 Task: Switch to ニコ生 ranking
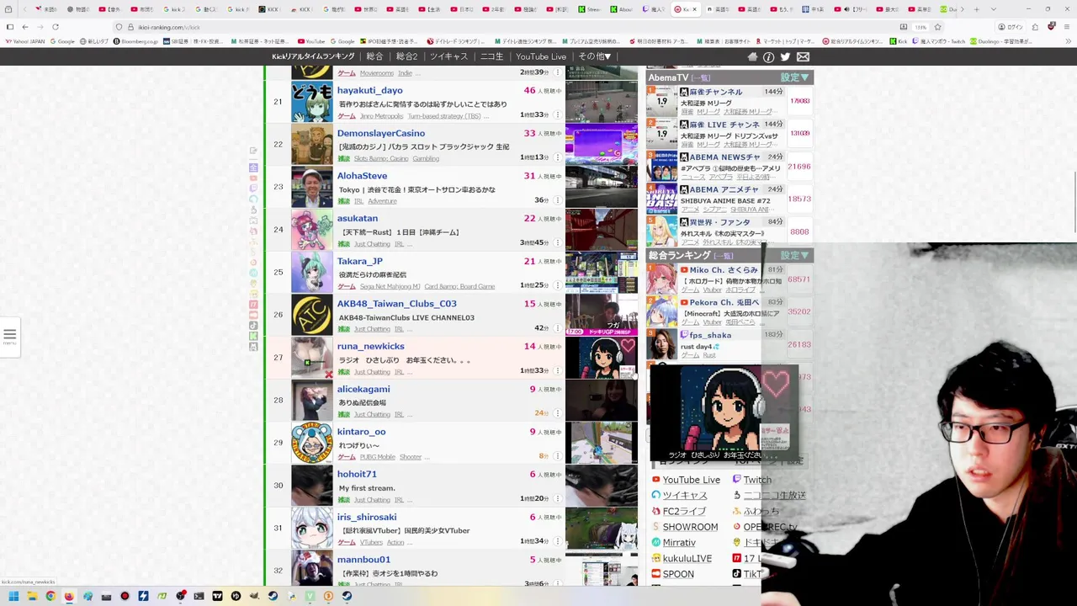pos(491,56)
